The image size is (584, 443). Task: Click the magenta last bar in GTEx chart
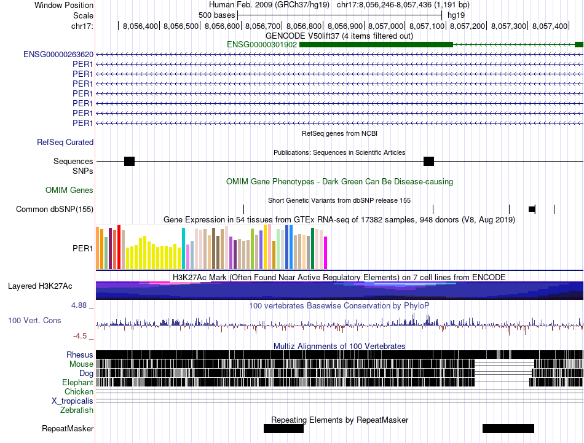[326, 253]
